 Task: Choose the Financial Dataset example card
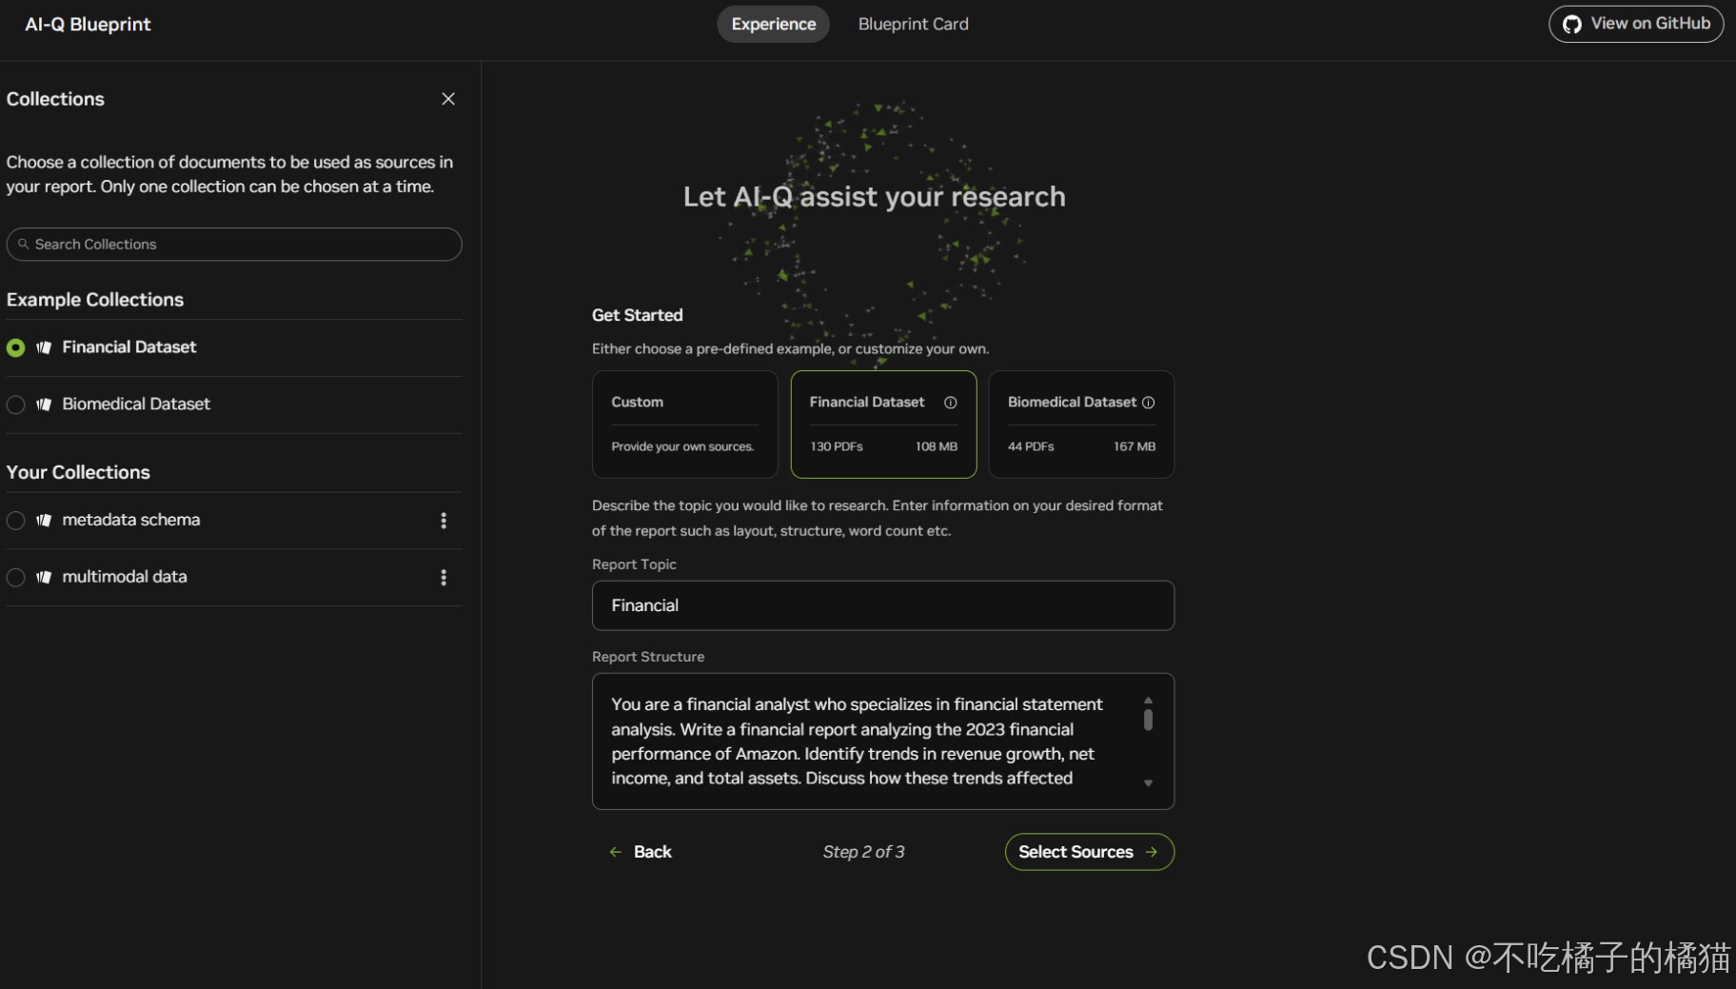(x=883, y=424)
